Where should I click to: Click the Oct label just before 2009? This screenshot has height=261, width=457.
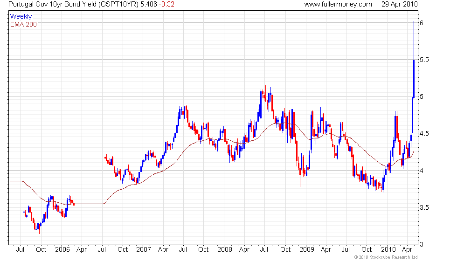click(285, 250)
